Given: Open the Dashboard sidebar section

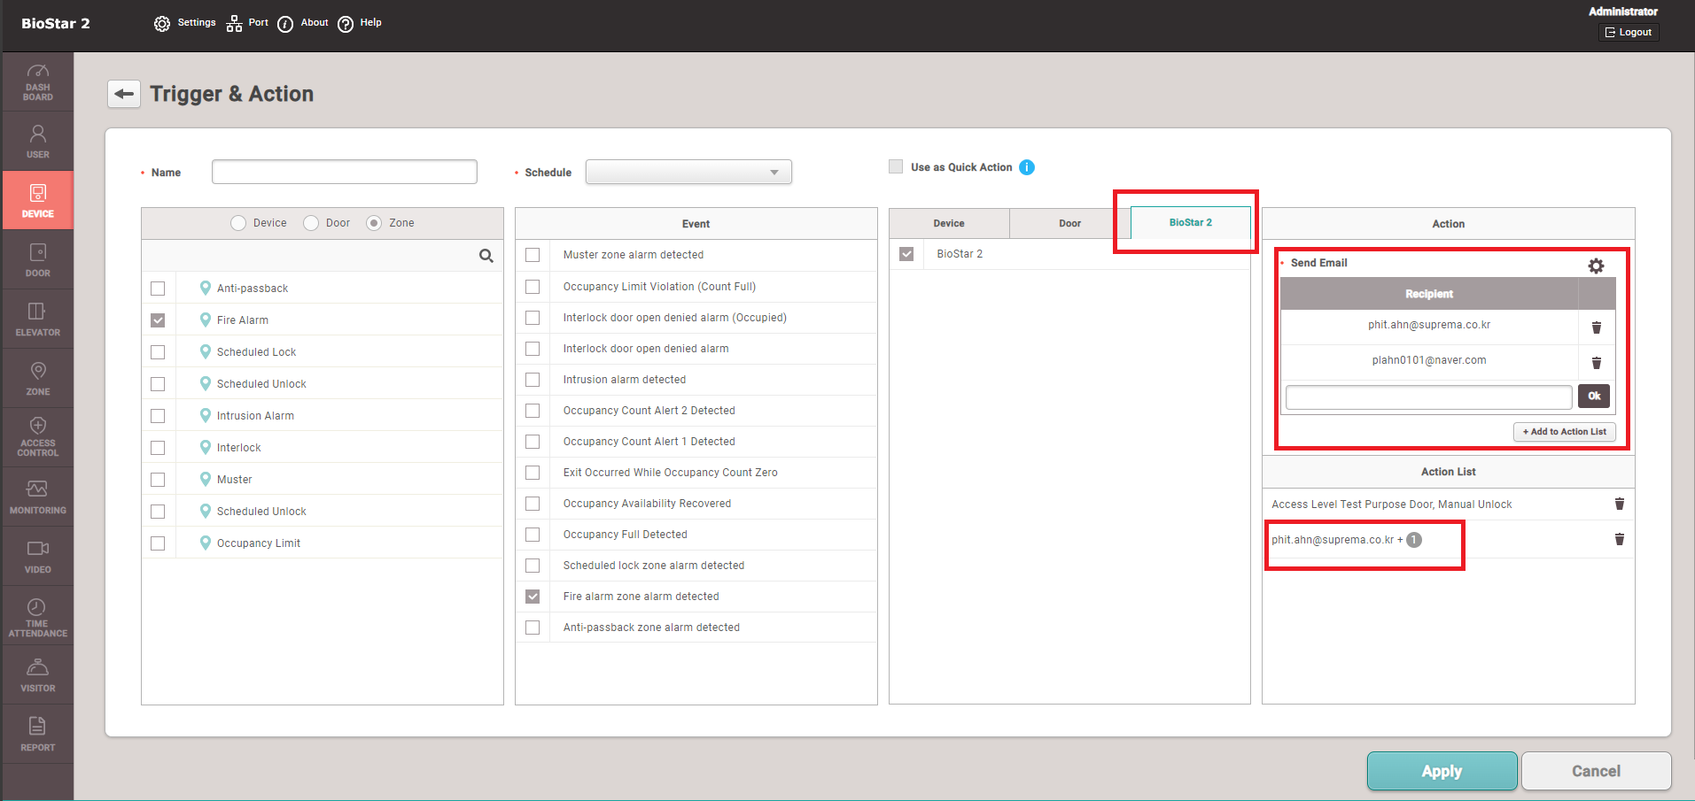Looking at the screenshot, I should [x=37, y=81].
